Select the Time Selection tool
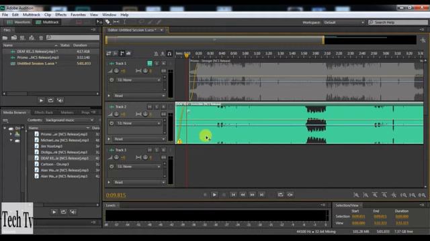The image size is (430, 241). click(x=124, y=22)
